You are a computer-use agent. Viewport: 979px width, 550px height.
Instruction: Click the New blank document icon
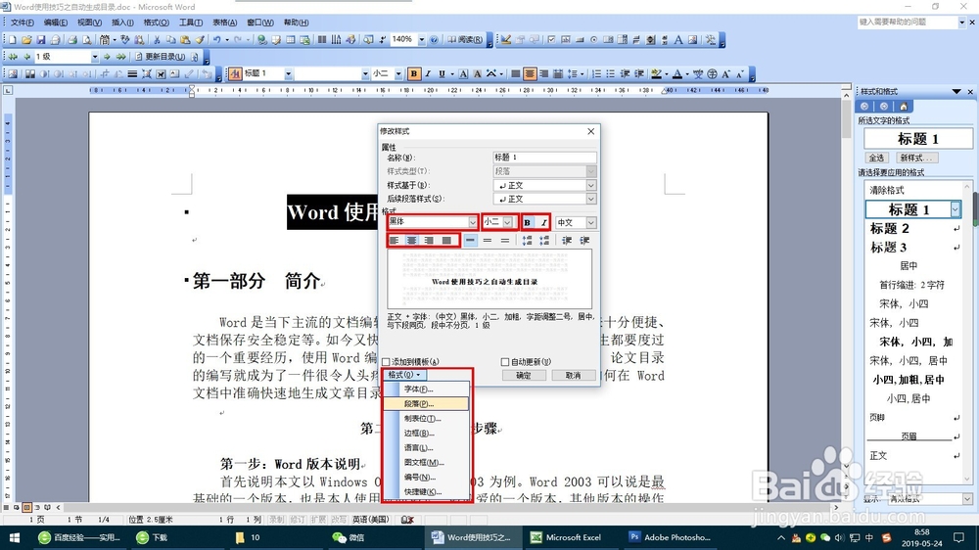click(x=12, y=40)
